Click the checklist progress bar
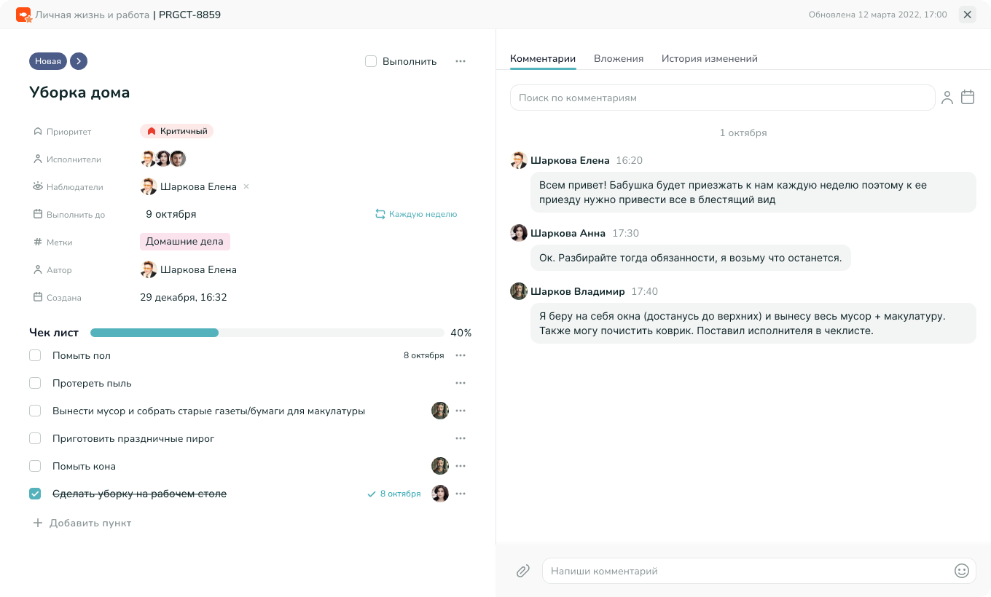 click(267, 333)
